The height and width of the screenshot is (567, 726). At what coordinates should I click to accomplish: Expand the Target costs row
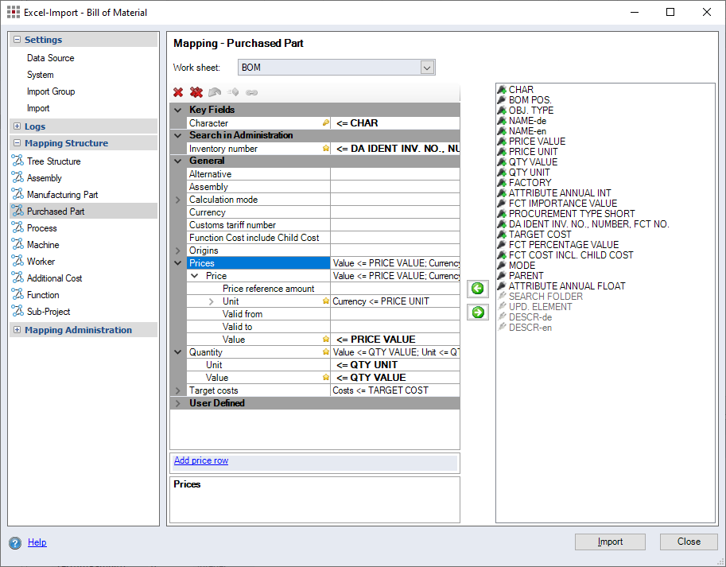[177, 390]
